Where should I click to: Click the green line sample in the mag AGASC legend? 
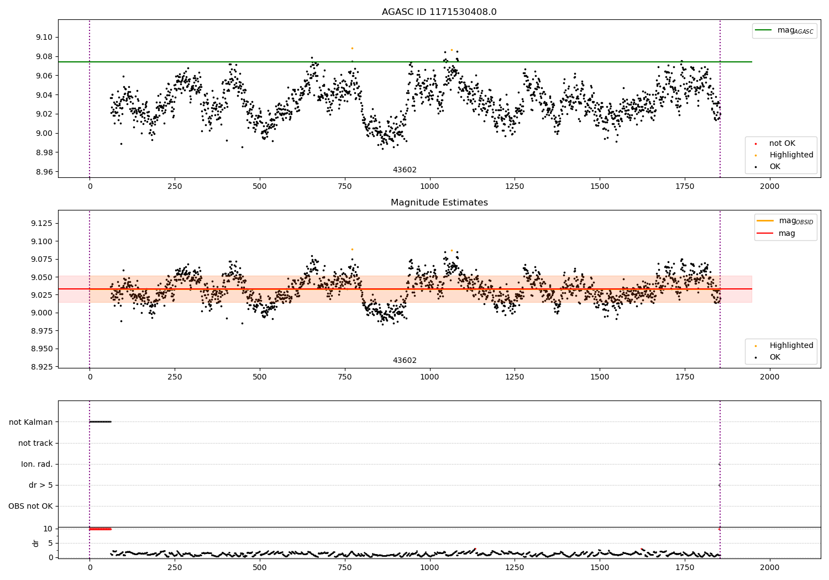(x=763, y=30)
